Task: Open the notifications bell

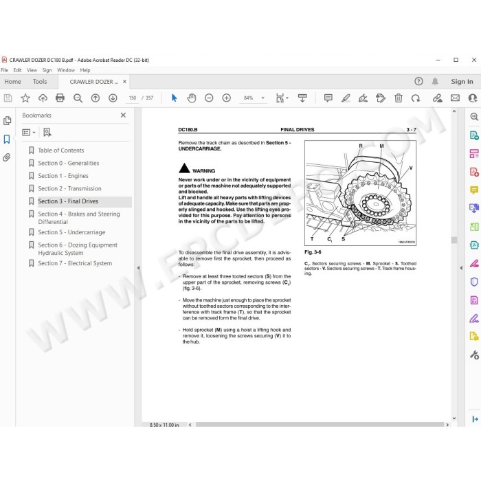Action: coord(435,81)
